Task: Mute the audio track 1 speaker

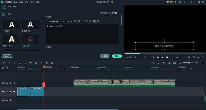Action: tap(11, 100)
